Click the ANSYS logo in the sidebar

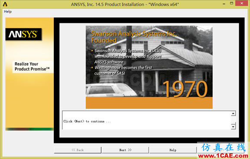(x=23, y=34)
